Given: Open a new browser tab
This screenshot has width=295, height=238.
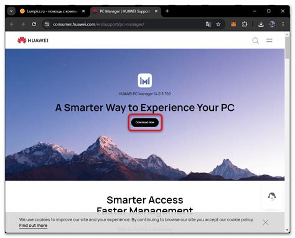Looking at the screenshot, I should [x=167, y=11].
